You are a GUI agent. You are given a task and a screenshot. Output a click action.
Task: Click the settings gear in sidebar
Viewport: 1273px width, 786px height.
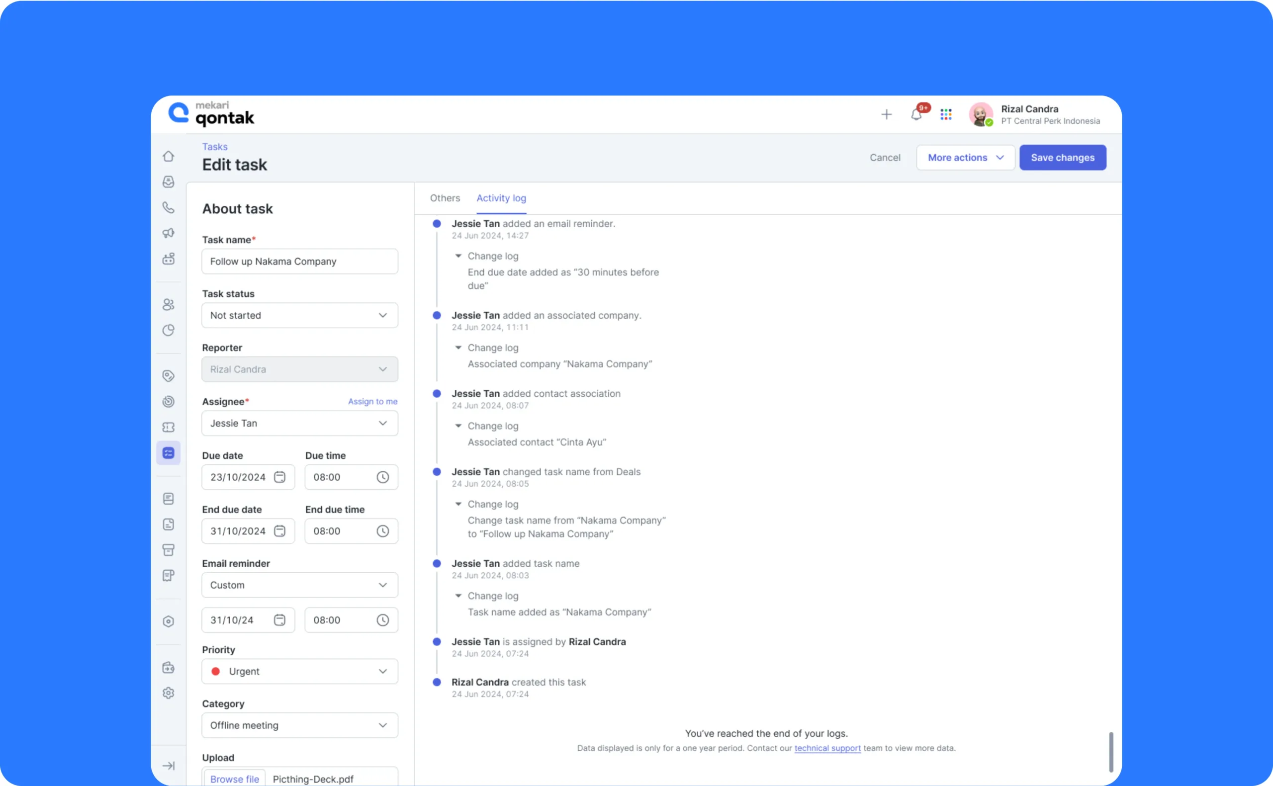click(x=169, y=693)
